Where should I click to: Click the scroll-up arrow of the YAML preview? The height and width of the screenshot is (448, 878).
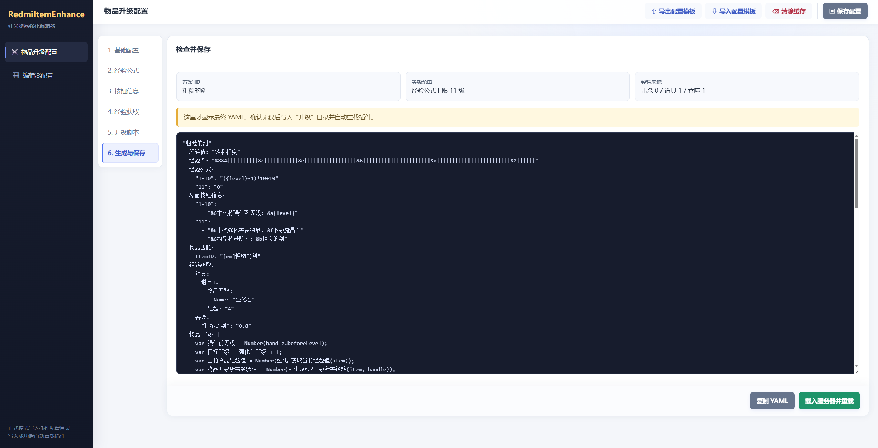pyautogui.click(x=856, y=136)
